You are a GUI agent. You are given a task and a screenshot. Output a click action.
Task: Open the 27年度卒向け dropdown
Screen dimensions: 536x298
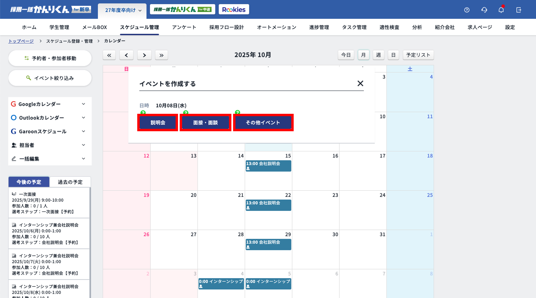point(123,10)
